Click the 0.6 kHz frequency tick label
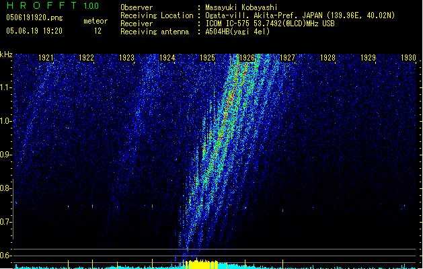The image size is (423, 269). coord(5,256)
